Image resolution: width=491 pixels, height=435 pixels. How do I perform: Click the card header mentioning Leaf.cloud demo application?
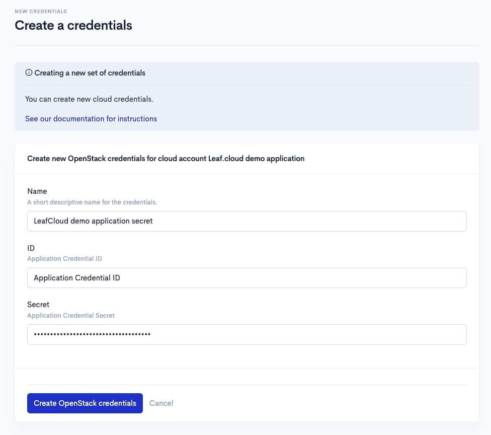point(166,158)
